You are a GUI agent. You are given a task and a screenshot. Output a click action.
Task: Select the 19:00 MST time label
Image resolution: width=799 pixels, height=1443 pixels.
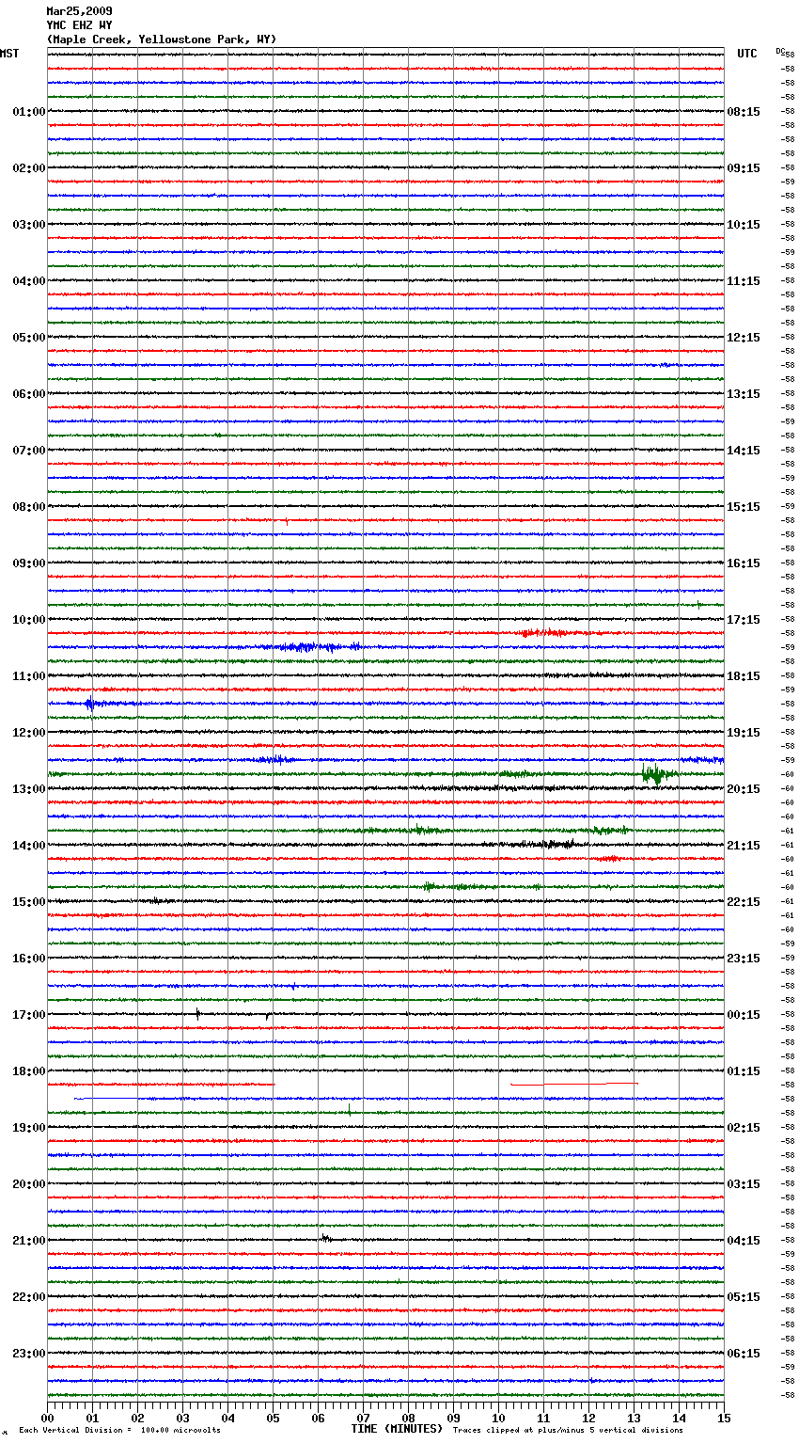point(29,1128)
